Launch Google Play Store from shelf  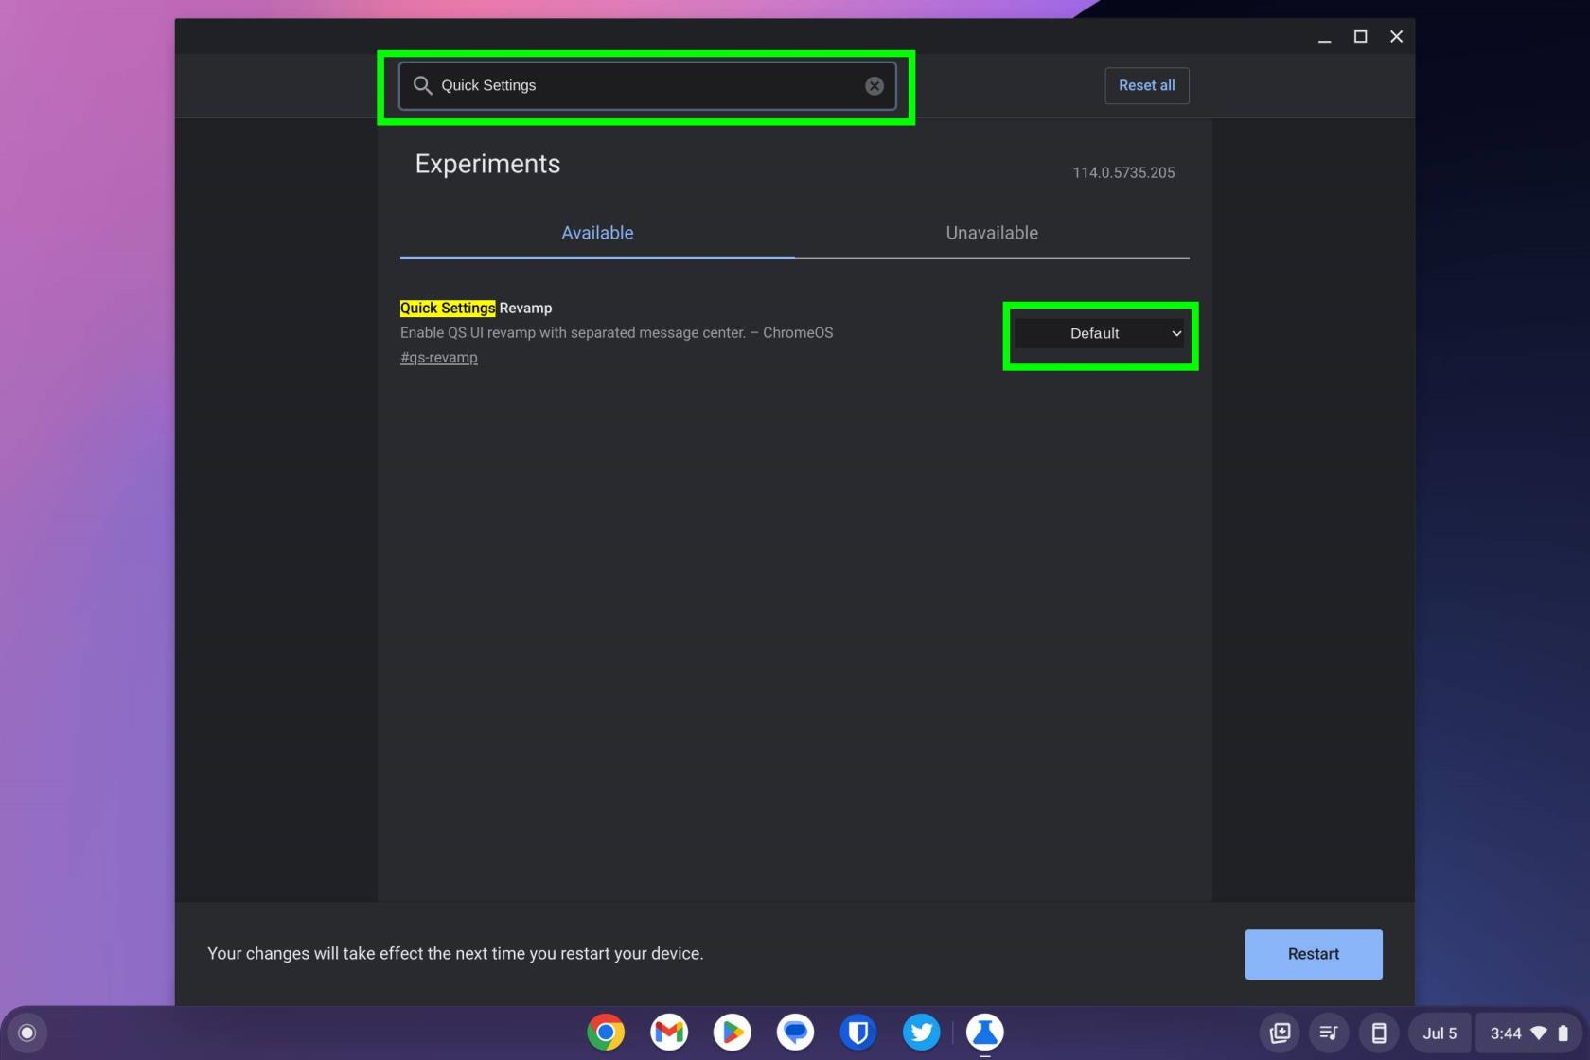click(x=732, y=1032)
